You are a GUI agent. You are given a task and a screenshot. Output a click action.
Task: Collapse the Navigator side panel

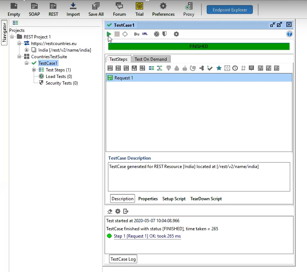point(4,33)
